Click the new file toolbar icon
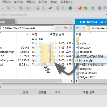107x107 pixels. click(38, 8)
